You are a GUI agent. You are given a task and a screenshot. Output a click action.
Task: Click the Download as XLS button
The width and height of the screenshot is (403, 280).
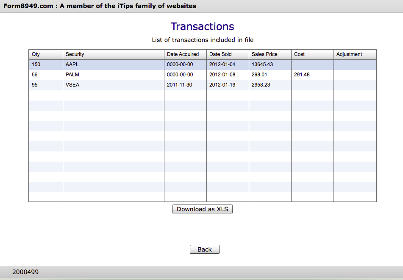pos(203,209)
